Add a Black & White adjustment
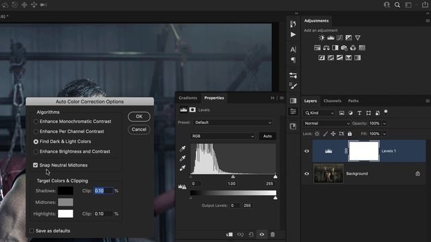This screenshot has width=431, height=242. (335, 48)
